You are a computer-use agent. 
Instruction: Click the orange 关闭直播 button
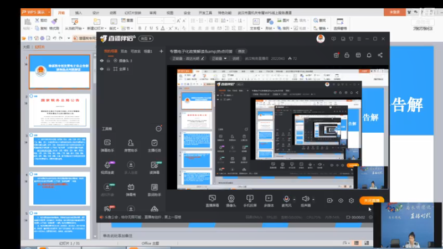coord(372,200)
